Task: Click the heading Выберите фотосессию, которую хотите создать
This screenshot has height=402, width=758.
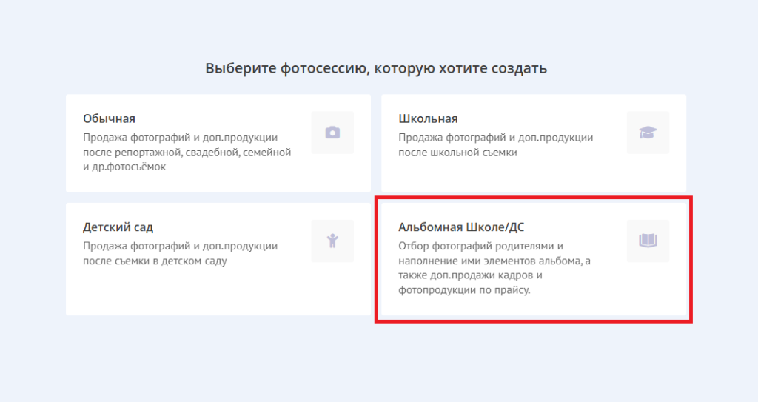Action: click(376, 69)
